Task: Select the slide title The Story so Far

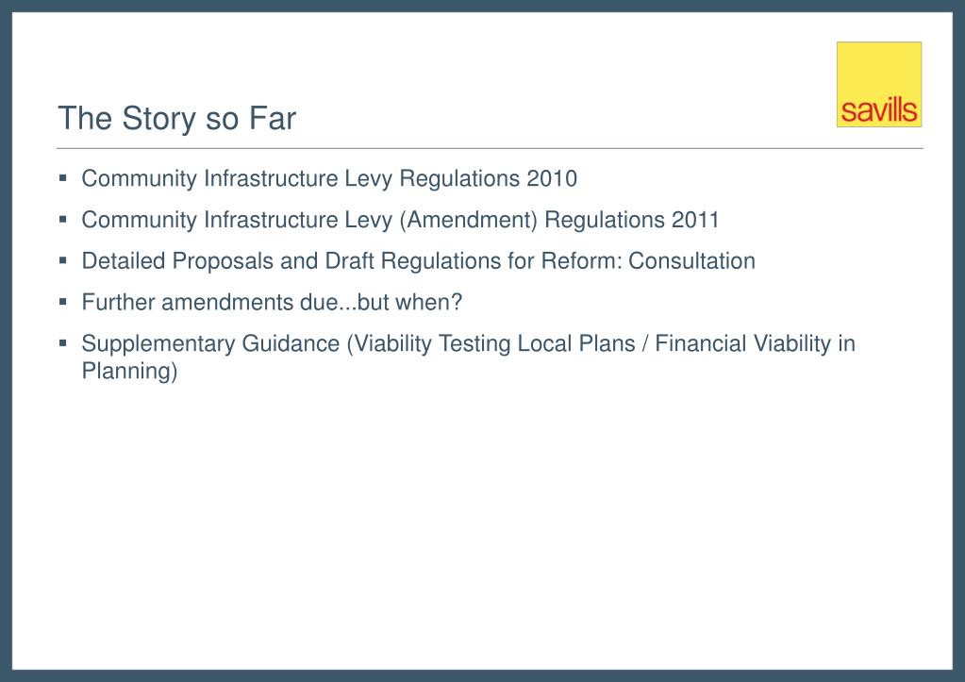Action: click(176, 118)
